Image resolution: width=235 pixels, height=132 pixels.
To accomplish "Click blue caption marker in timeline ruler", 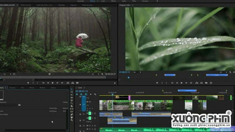I will pos(187,91).
